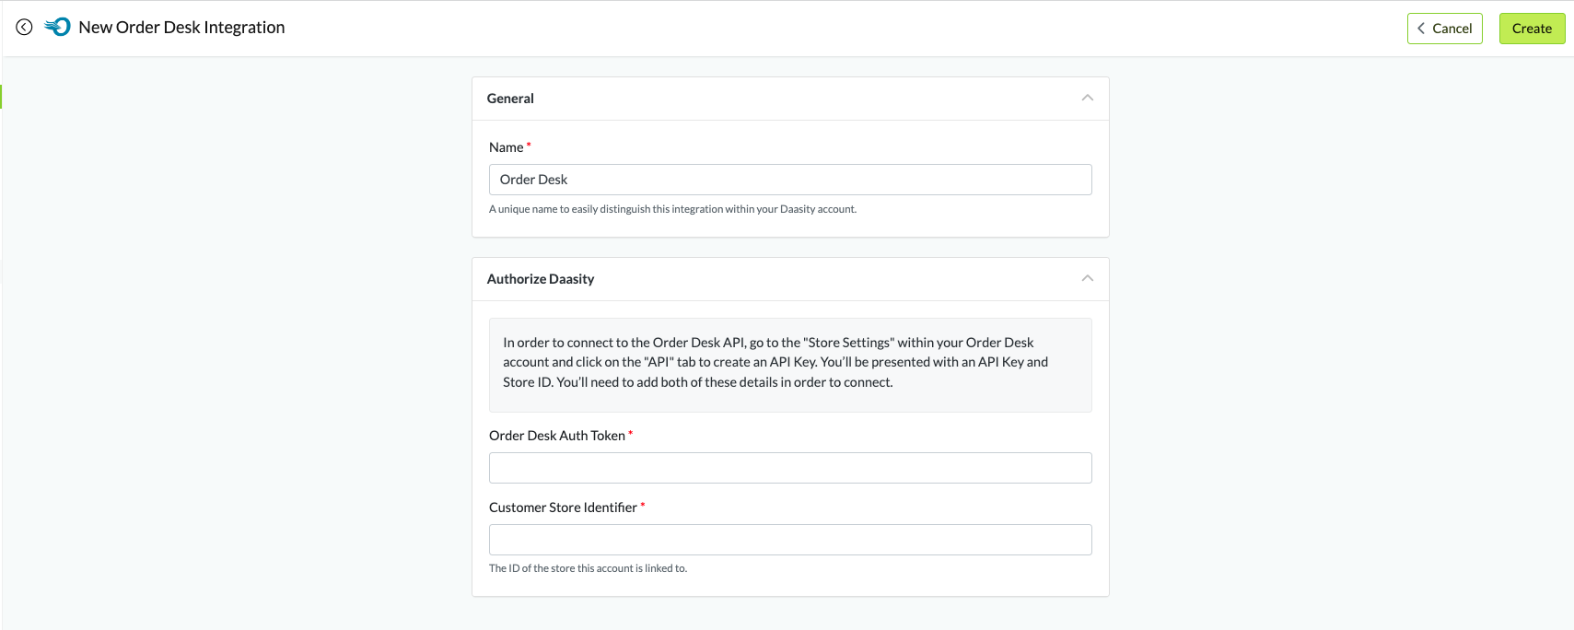Click the Cancel button
Viewport: 1574px width, 630px height.
click(x=1444, y=29)
